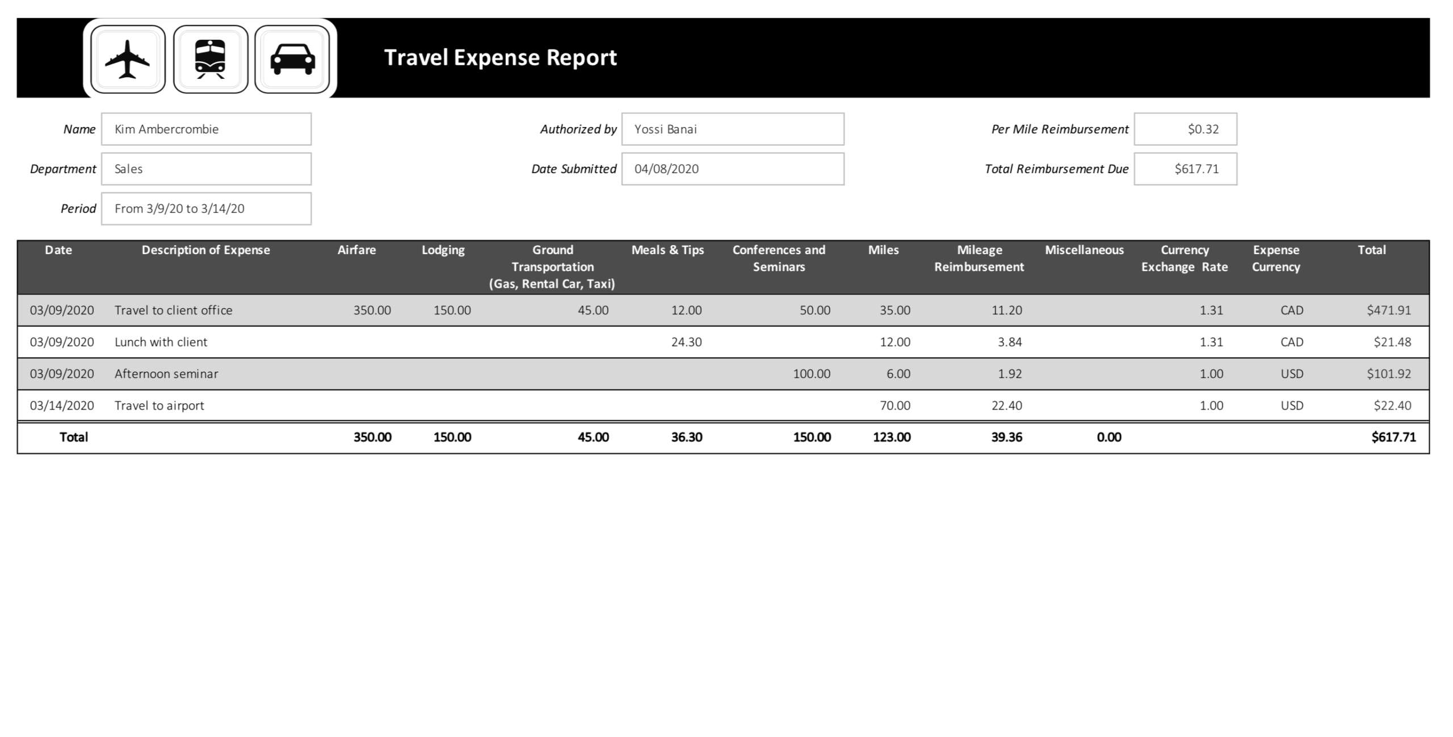Screen dimensions: 1453x737
Task: Click the Afternoon seminar row total $101.92
Action: click(1388, 374)
